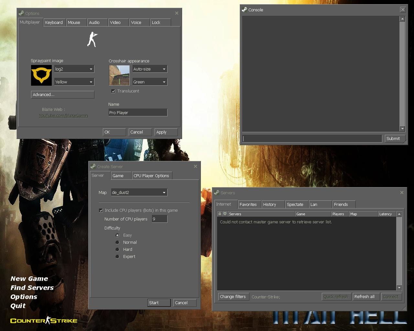
Task: Click the anti-cheat shield icon column header
Action: [x=224, y=214]
